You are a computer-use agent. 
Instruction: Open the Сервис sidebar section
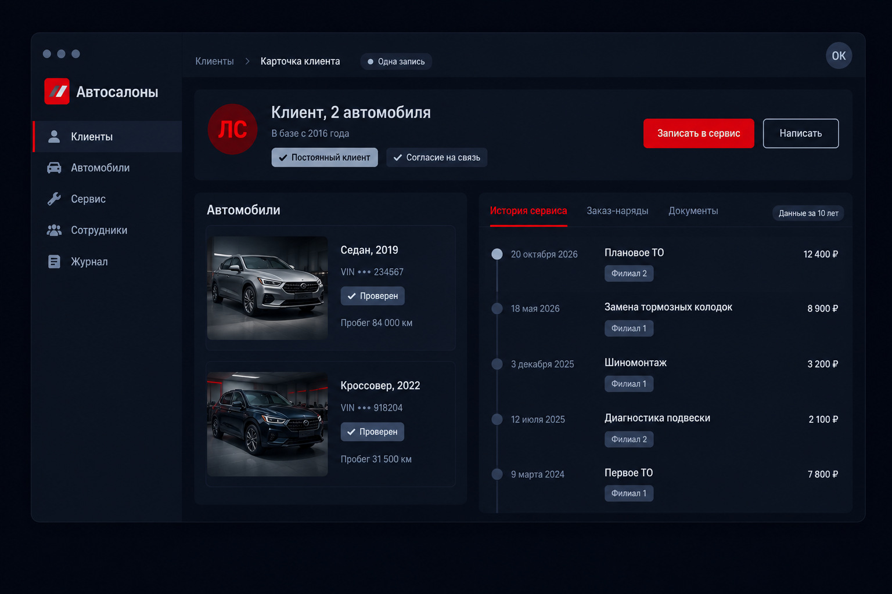pos(107,199)
